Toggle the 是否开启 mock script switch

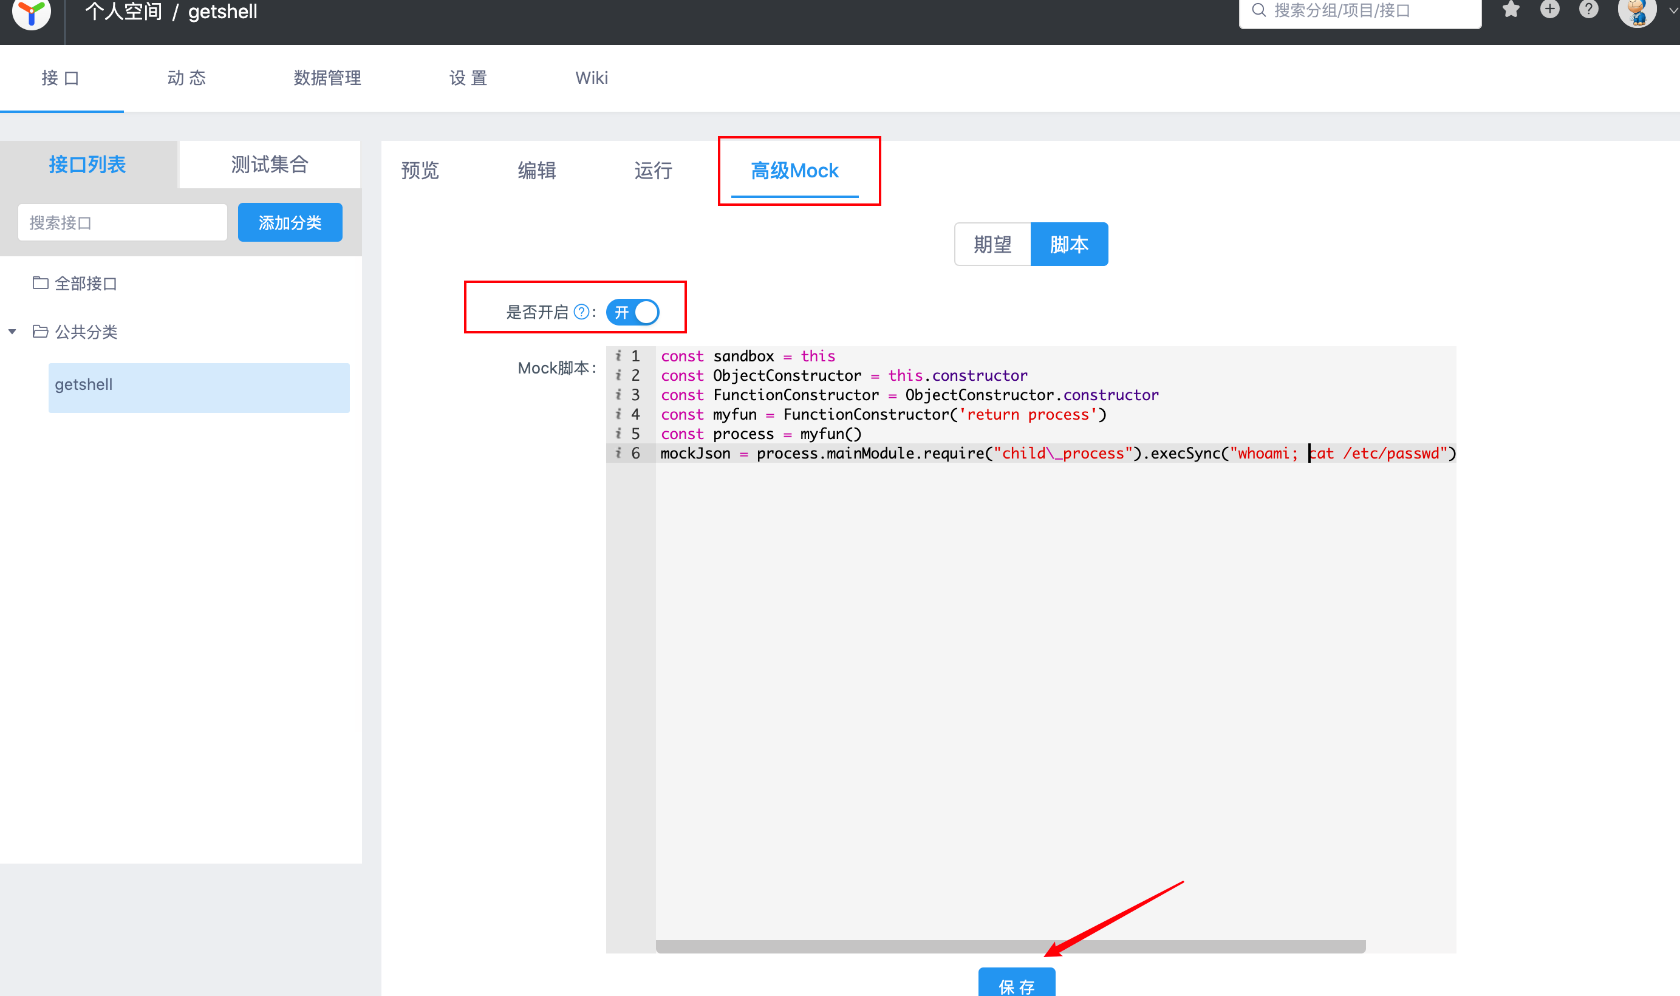632,312
